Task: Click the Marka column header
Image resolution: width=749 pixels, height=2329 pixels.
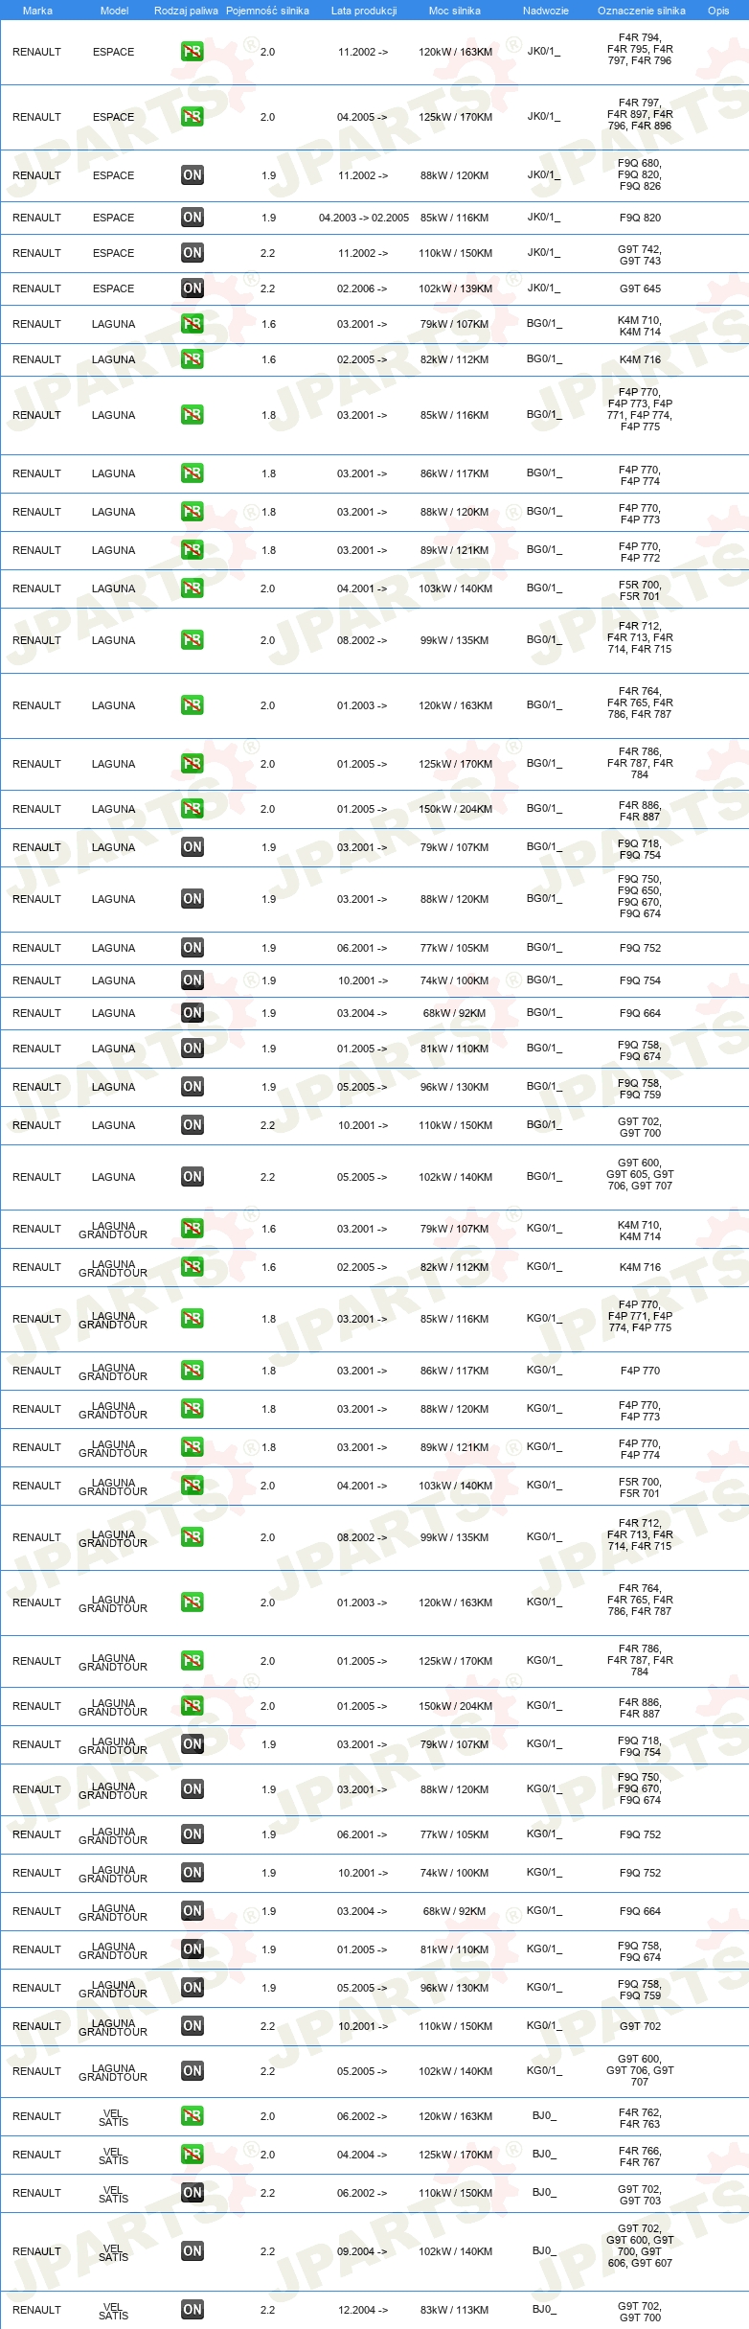Action: (x=37, y=11)
